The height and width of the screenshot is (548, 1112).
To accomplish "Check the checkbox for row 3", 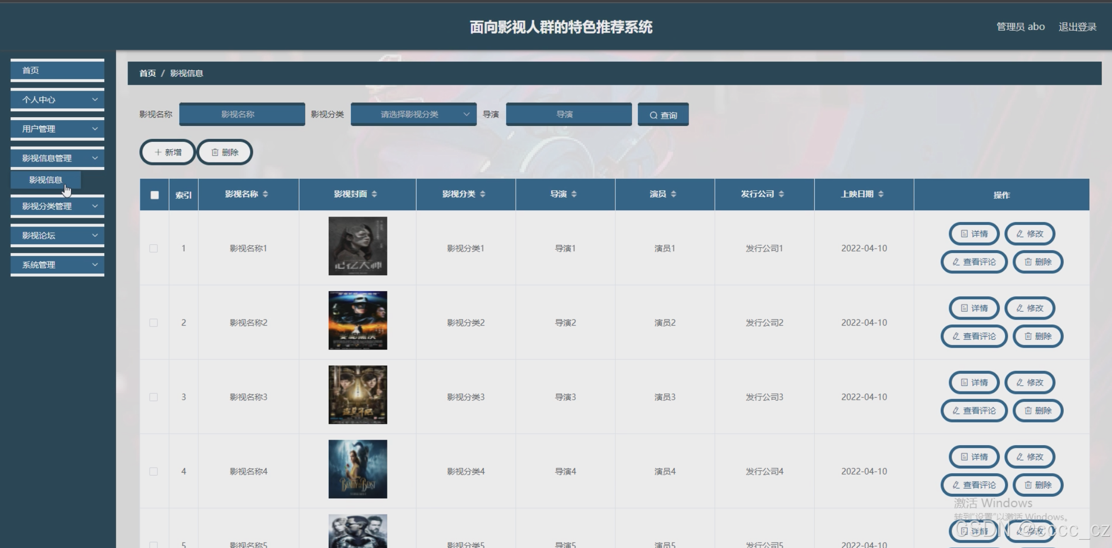I will (154, 397).
